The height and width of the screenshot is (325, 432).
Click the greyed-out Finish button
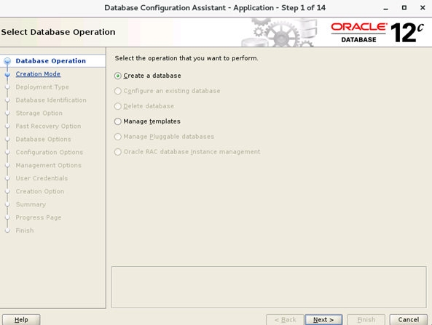click(x=366, y=320)
